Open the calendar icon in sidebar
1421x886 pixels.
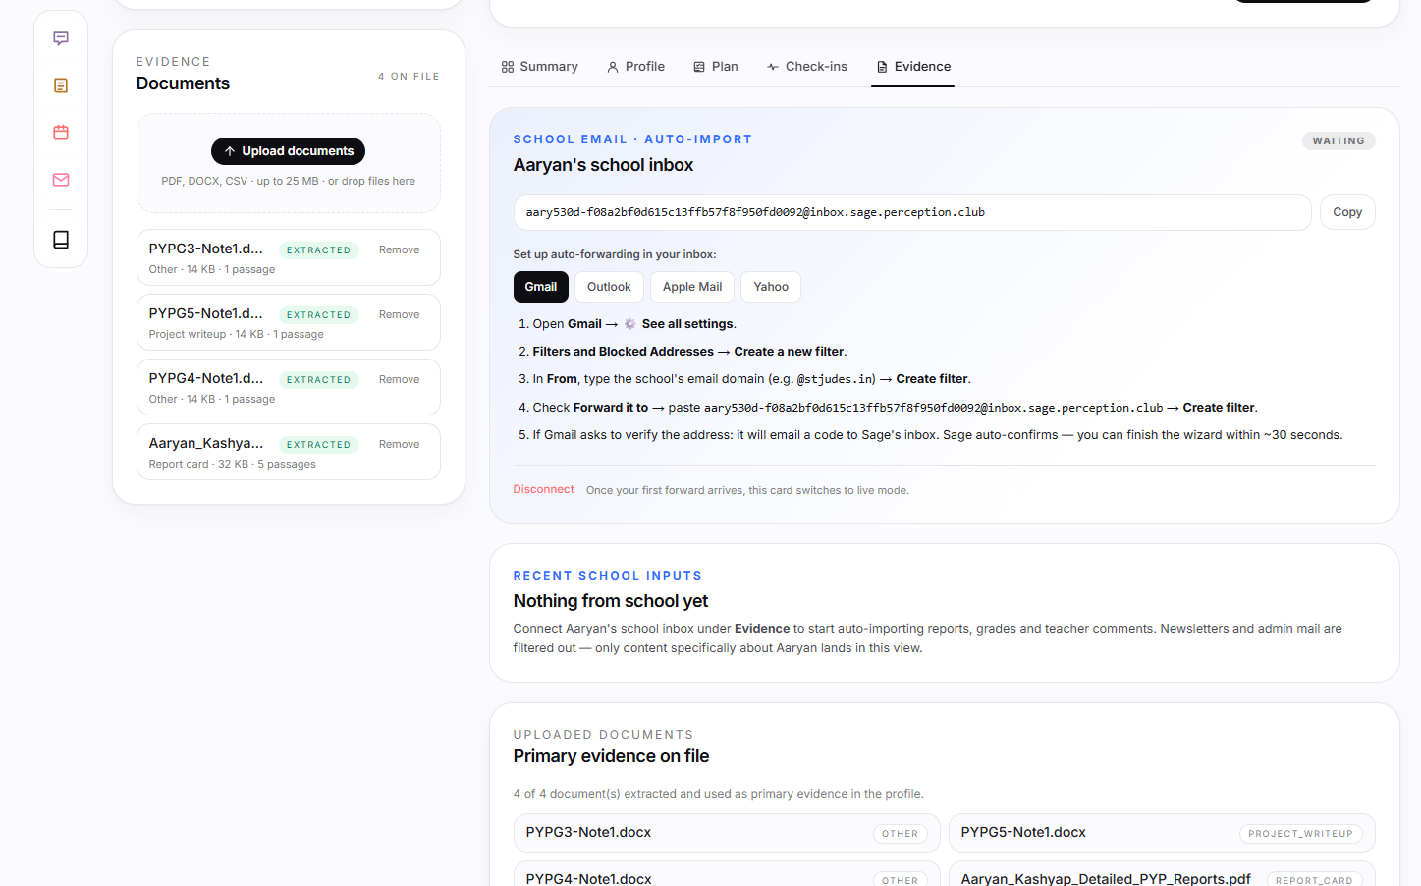point(61,133)
